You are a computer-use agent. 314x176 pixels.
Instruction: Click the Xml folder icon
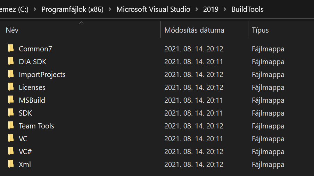(11, 164)
